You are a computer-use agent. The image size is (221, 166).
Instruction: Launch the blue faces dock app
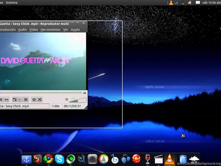click(x=125, y=159)
